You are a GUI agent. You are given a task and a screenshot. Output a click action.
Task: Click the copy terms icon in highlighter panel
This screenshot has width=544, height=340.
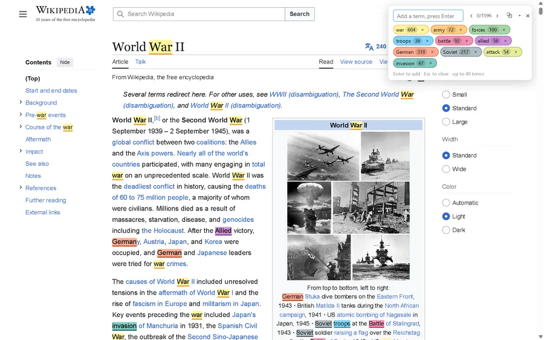tap(510, 15)
